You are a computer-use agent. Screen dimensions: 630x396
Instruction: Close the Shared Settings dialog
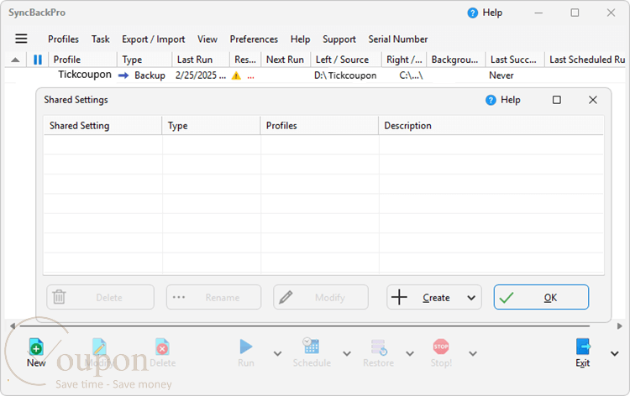pos(593,100)
